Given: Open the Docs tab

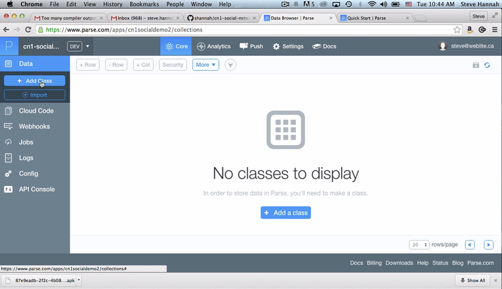Looking at the screenshot, I should (324, 46).
